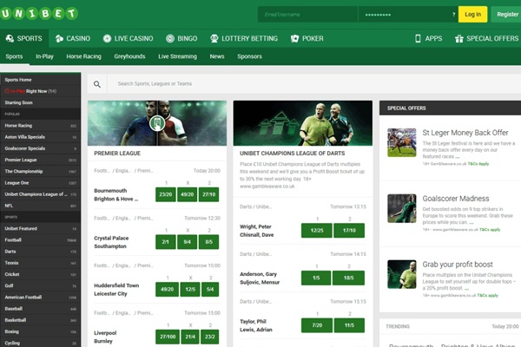Image resolution: width=521 pixels, height=347 pixels.
Task: Select Football in sidebar
Action: pos(40,240)
